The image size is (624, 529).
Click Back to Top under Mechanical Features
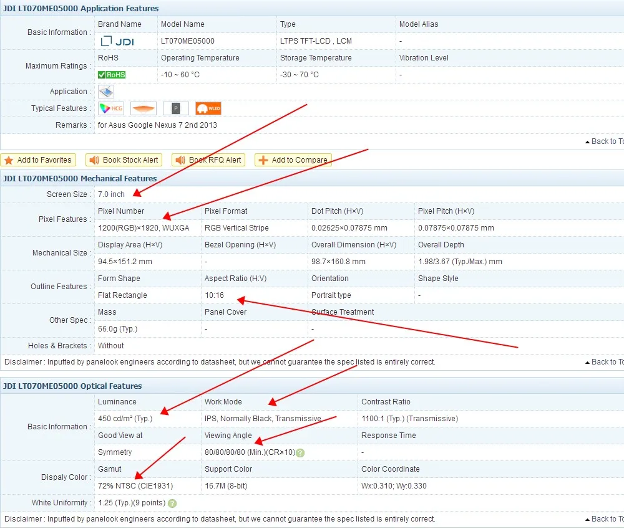604,362
